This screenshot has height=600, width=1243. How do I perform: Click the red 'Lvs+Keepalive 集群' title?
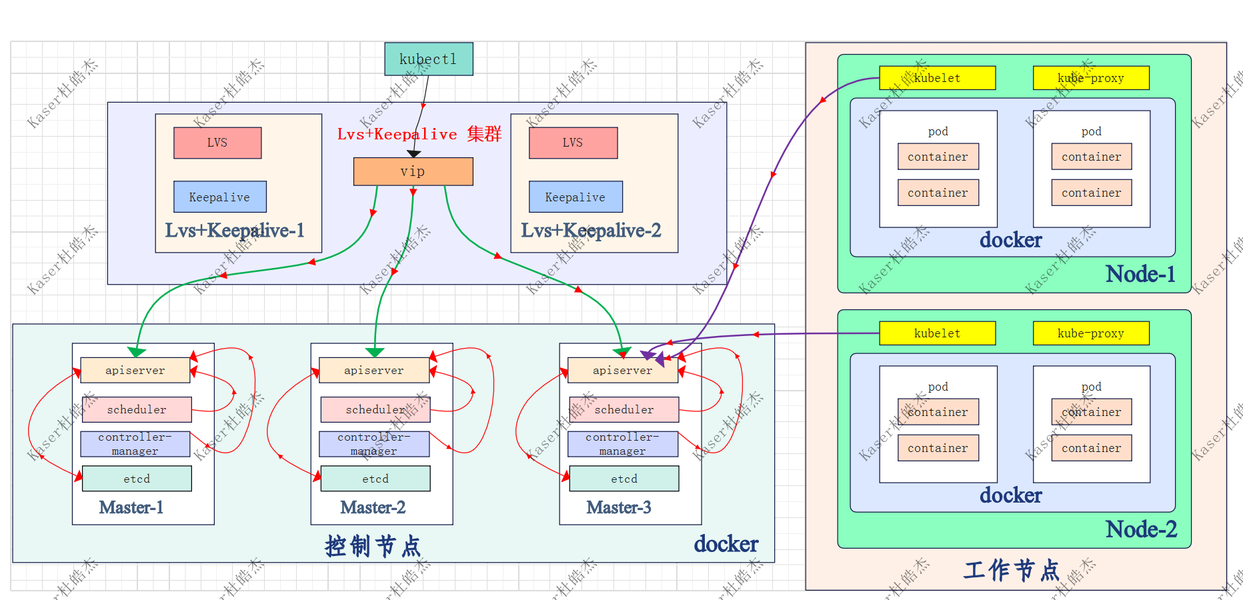419,134
